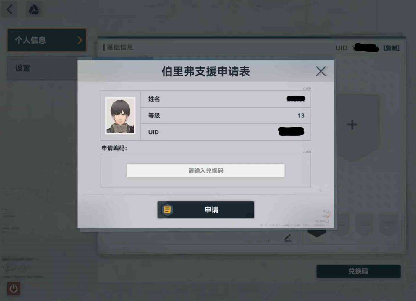
Task: Click the character avatar portrait
Action: pos(120,115)
